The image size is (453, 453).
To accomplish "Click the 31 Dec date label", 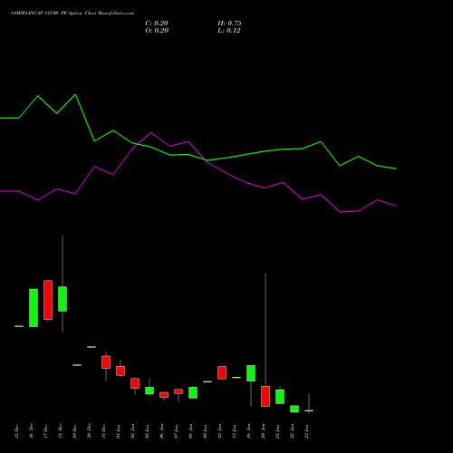I will click(103, 431).
